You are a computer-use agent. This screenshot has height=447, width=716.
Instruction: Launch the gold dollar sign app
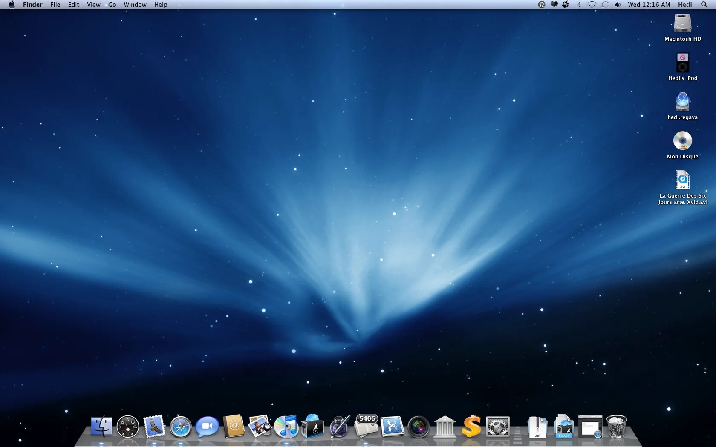[x=471, y=426]
